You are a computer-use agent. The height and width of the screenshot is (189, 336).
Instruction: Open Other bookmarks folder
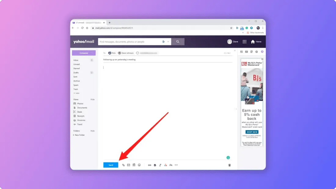pyautogui.click(x=255, y=33)
